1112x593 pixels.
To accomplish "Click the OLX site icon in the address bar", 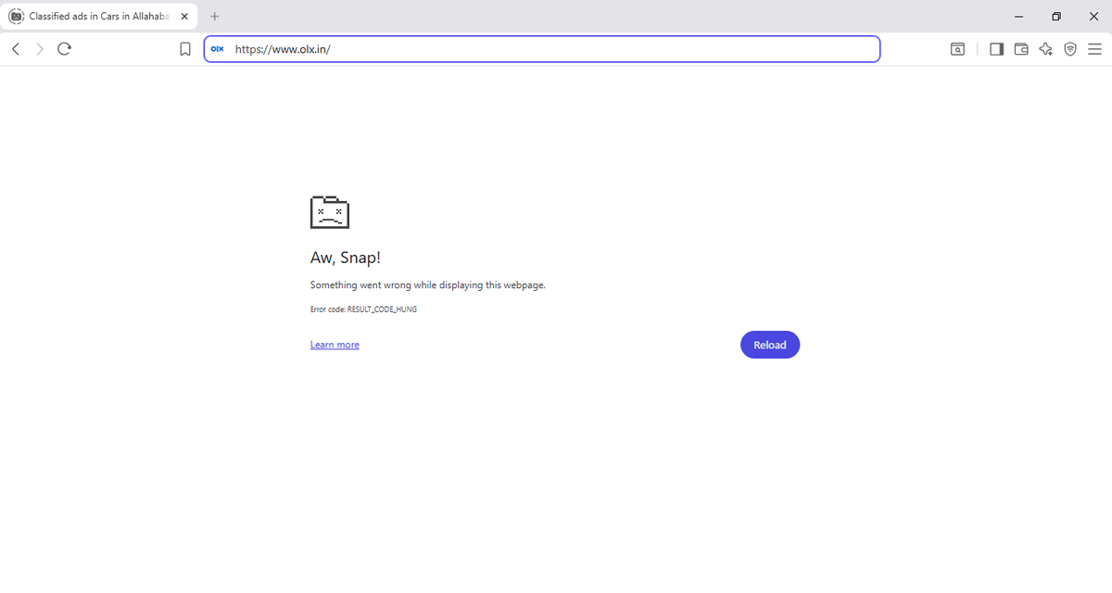I will click(x=218, y=49).
